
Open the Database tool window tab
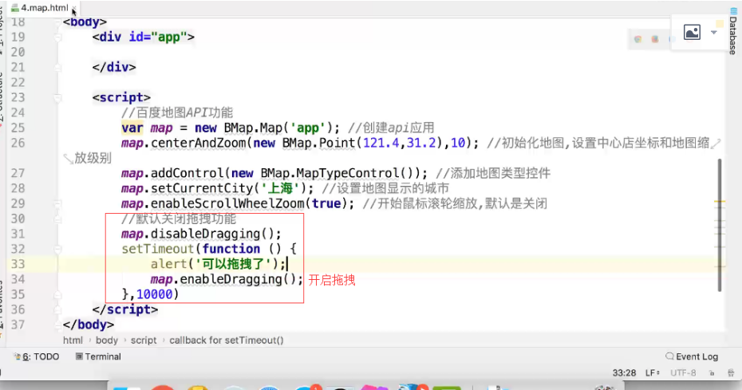tap(733, 32)
